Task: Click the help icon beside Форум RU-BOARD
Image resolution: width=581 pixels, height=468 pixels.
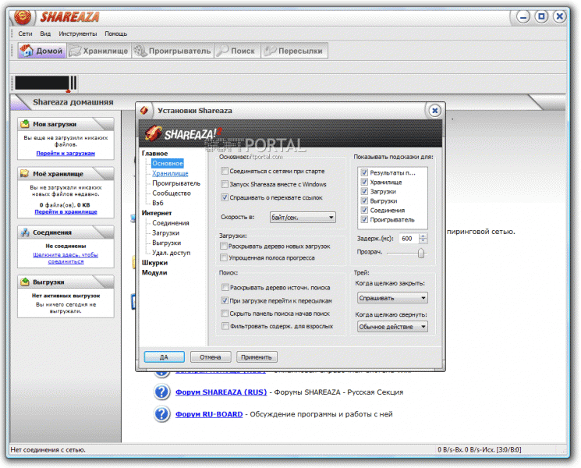Action: tap(161, 414)
